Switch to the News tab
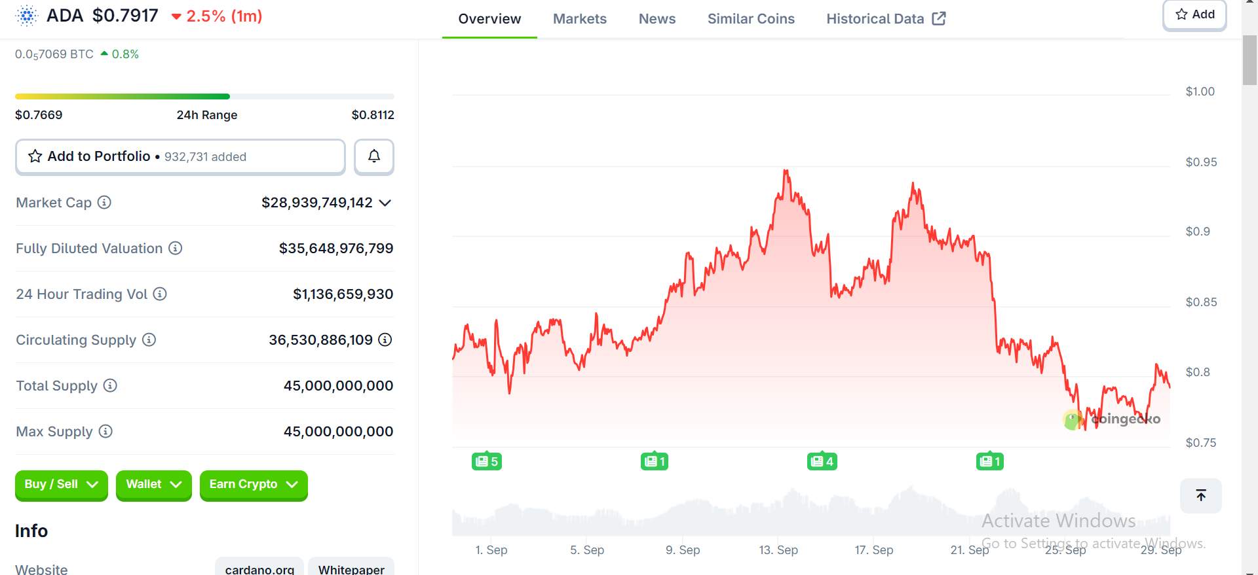Image resolution: width=1258 pixels, height=575 pixels. (x=657, y=19)
